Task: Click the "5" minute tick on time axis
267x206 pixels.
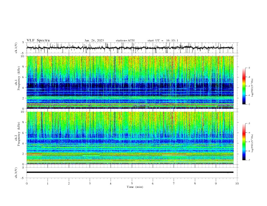Action: pos(132,183)
